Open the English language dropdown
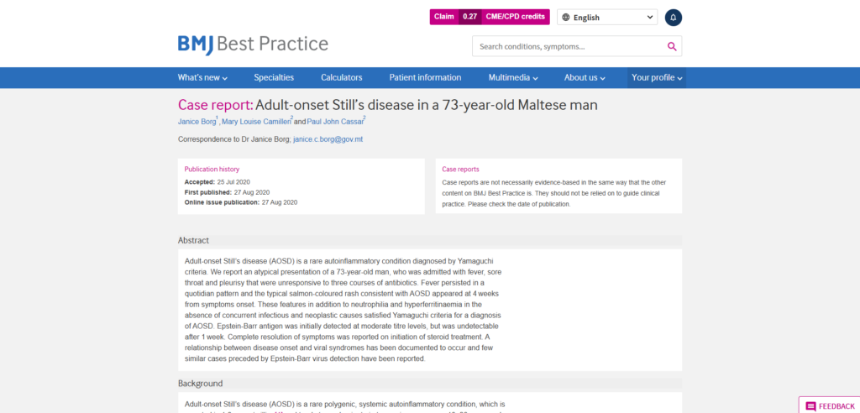Viewport: 860px width, 413px height. tap(607, 17)
